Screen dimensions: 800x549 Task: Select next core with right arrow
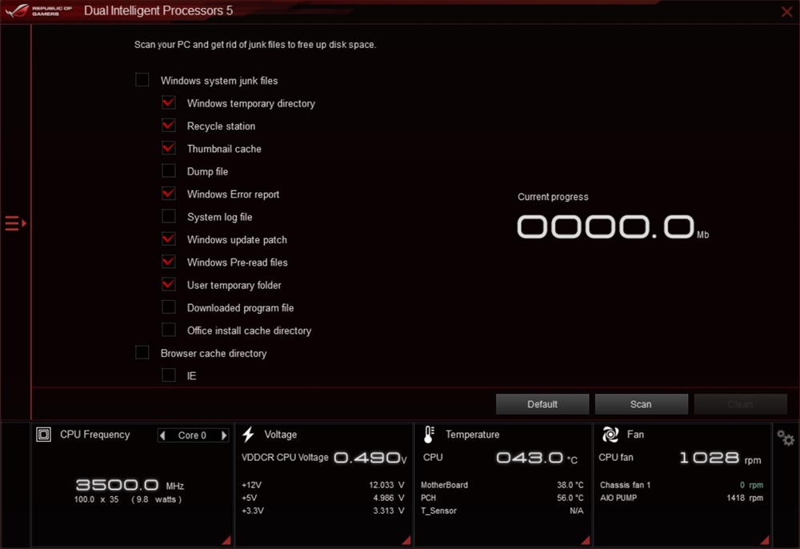pos(223,435)
